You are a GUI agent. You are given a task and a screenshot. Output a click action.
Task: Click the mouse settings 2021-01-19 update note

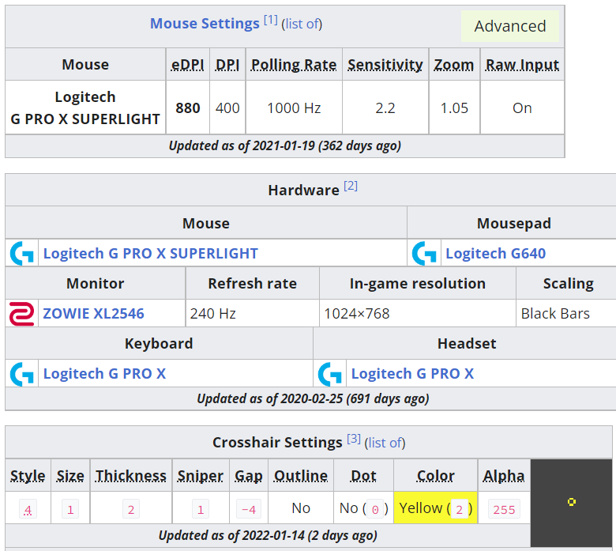point(285,146)
